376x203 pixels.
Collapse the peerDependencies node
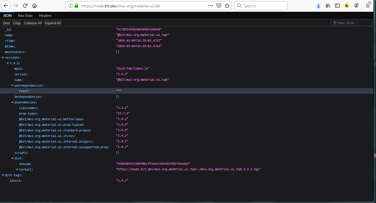[12, 85]
